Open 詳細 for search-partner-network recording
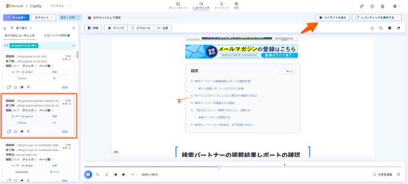Image resolution: width=408 pixels, height=184 pixels. [65, 132]
